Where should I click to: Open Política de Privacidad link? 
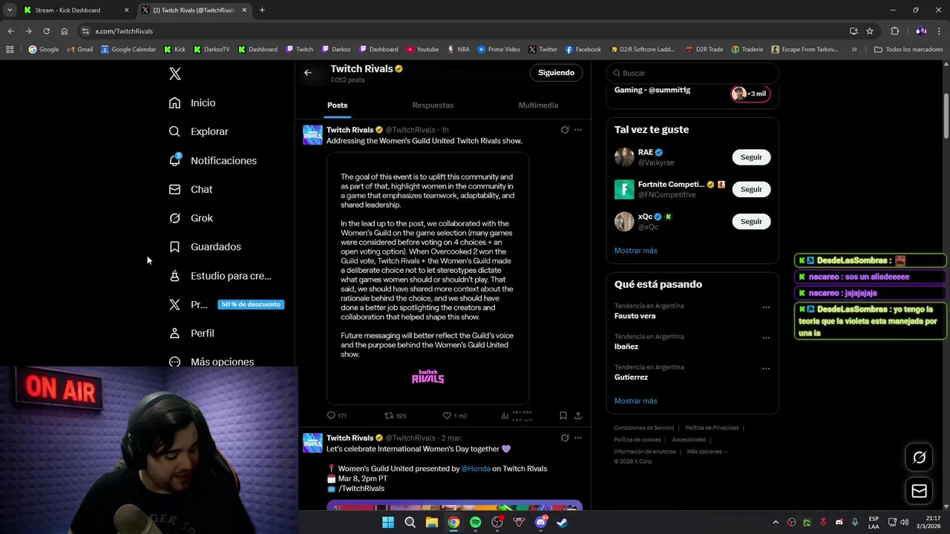pos(712,428)
